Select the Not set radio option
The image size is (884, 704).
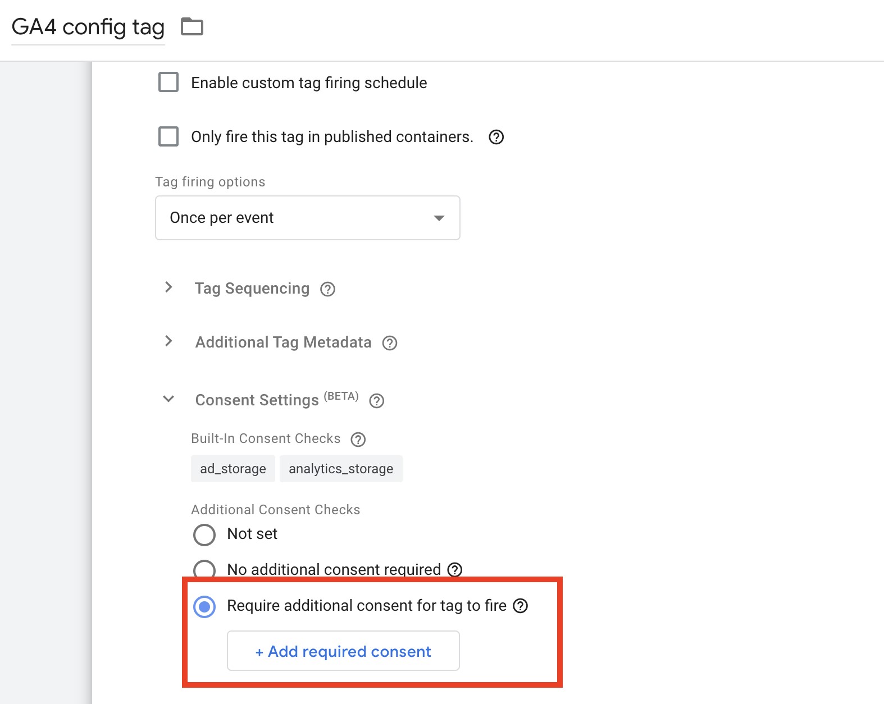(x=204, y=534)
